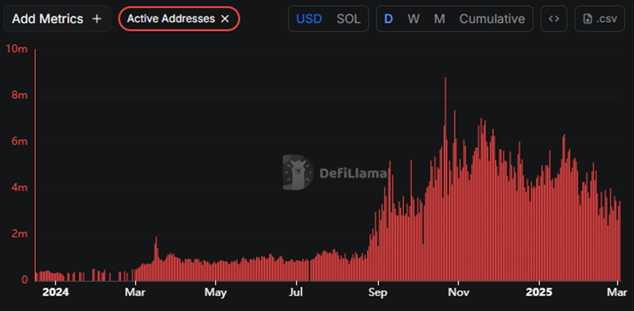Click the Add Metrics button
Viewport: 634px width, 311px height.
pos(57,19)
